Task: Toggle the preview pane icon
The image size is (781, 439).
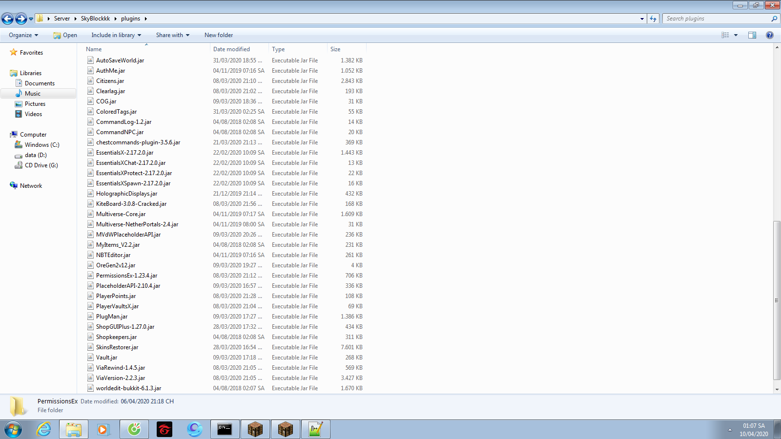Action: click(x=752, y=35)
